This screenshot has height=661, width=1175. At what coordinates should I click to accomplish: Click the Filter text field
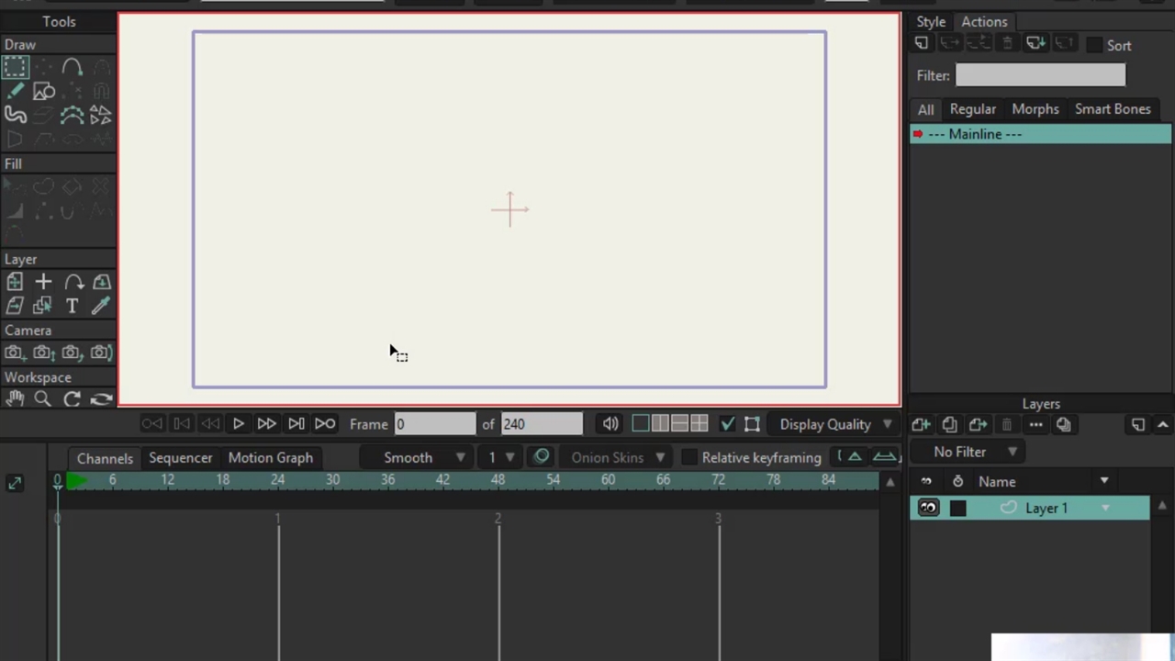click(1039, 75)
